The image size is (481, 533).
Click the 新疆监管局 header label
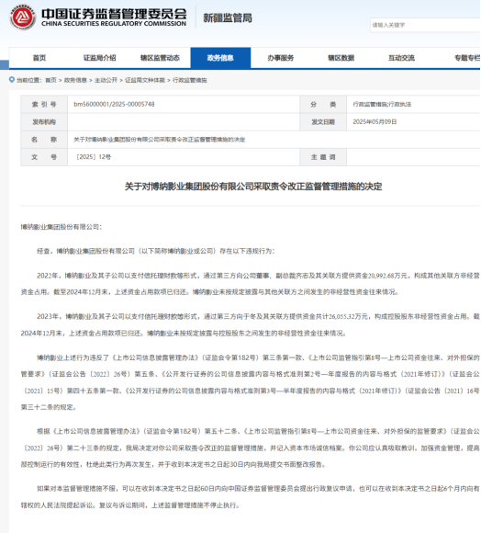(x=228, y=18)
